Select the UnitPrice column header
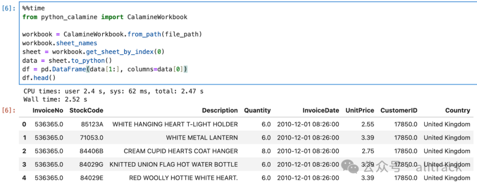 pos(360,111)
